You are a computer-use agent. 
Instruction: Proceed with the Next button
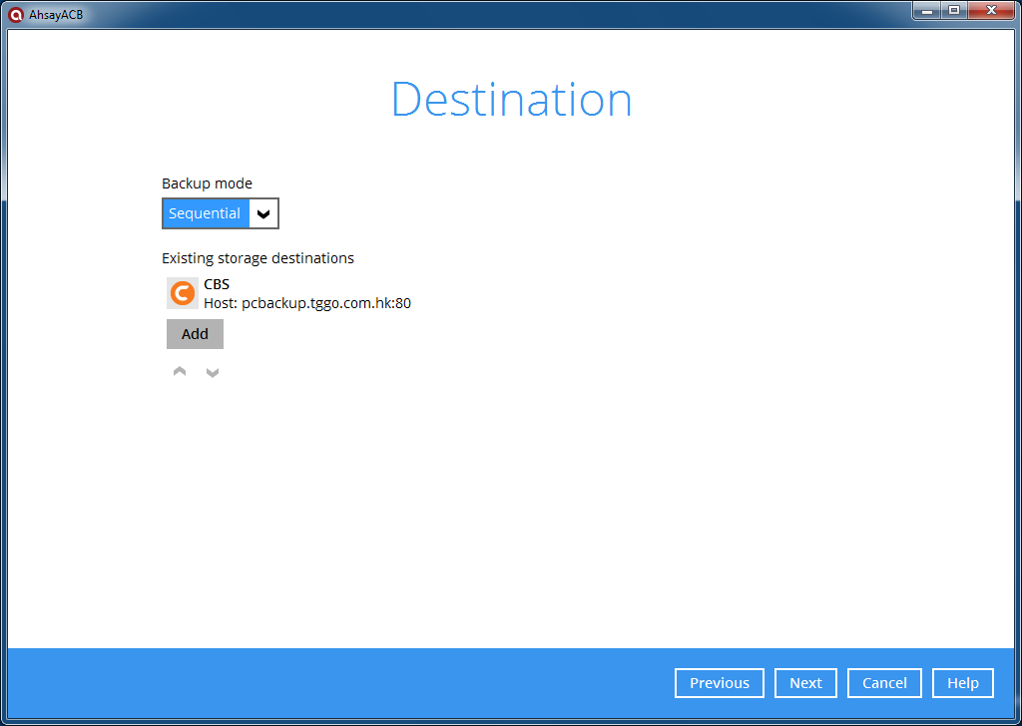805,683
